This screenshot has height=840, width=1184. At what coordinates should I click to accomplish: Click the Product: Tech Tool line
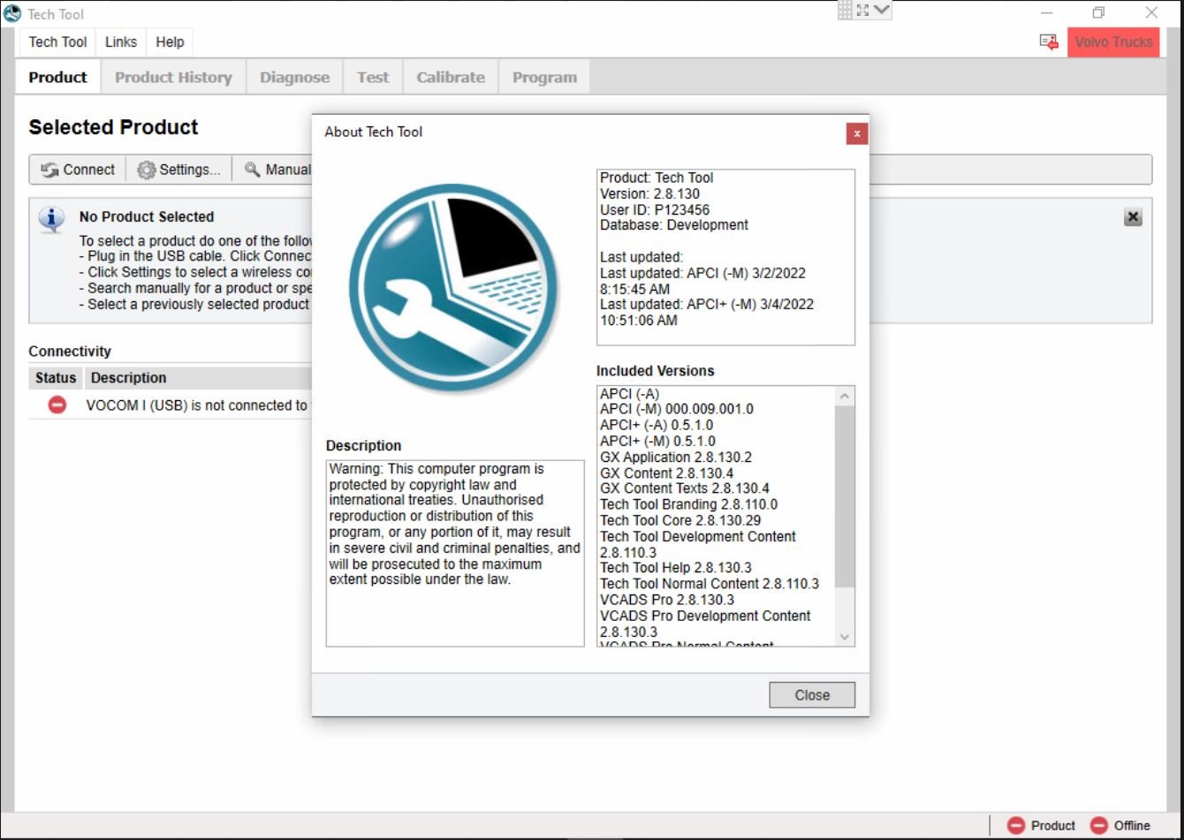[657, 178]
